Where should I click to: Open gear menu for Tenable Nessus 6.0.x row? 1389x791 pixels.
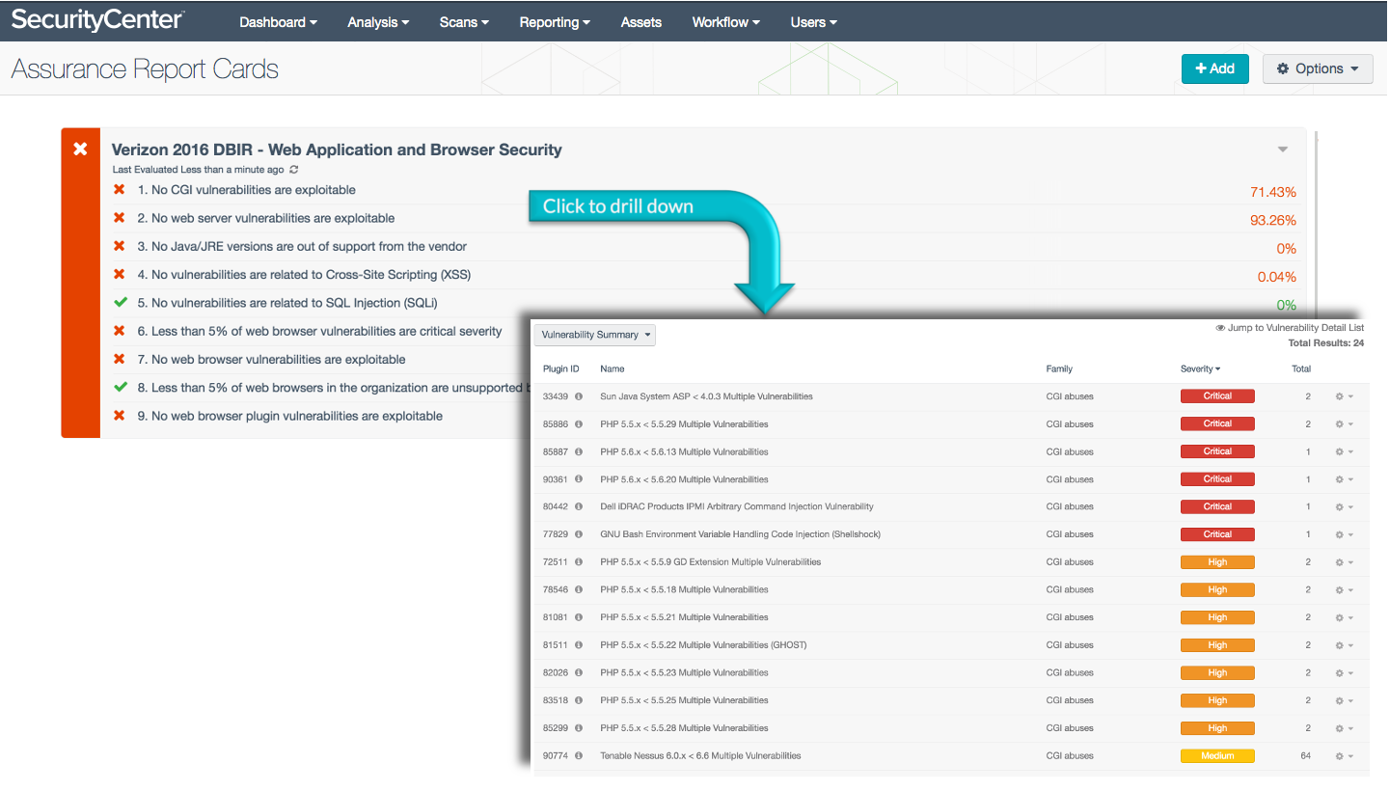pos(1344,756)
